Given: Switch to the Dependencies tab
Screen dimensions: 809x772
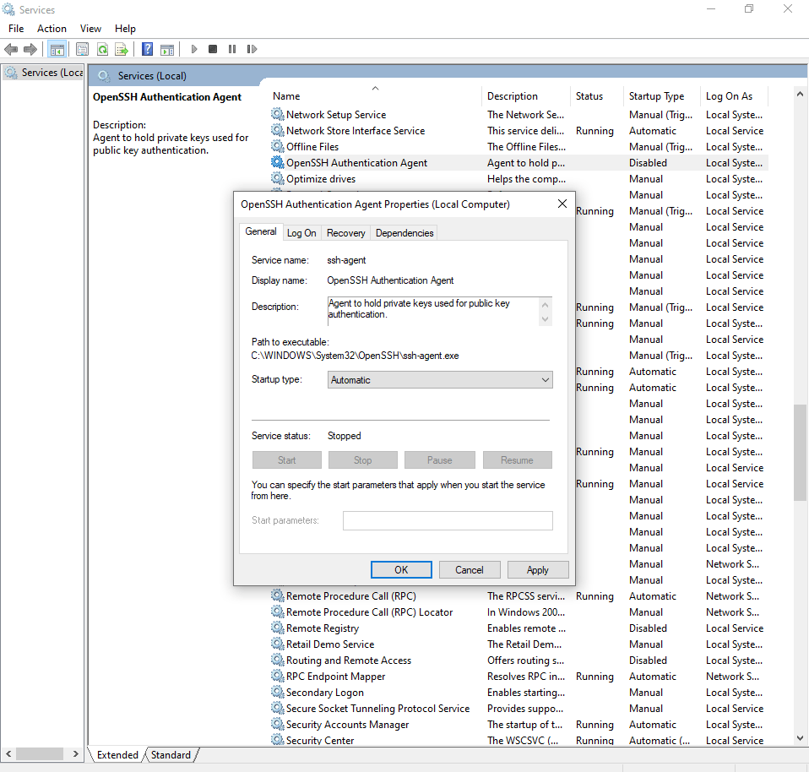Looking at the screenshot, I should coord(404,233).
